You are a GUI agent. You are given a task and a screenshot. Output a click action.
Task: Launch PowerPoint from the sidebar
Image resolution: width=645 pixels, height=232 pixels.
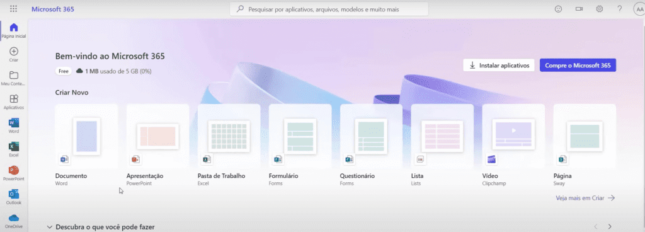14,173
